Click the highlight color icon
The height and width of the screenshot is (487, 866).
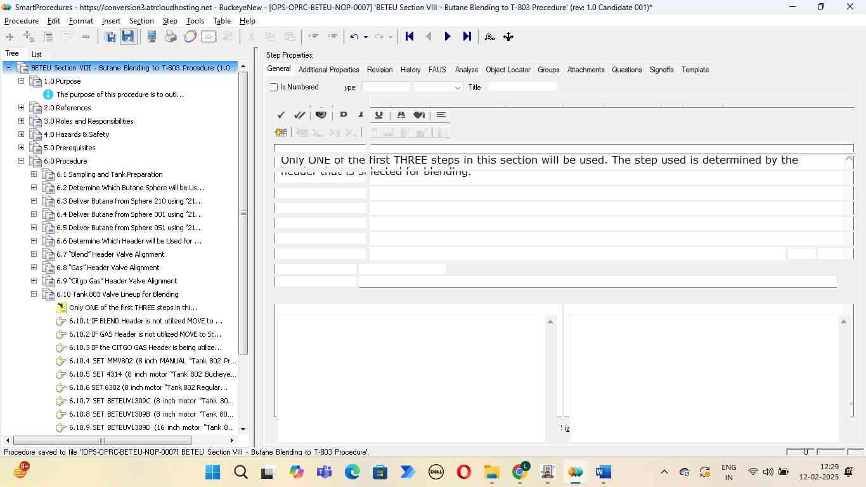(419, 115)
